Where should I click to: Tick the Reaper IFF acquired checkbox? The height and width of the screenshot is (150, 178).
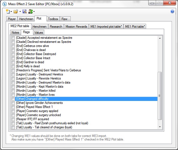(13, 119)
